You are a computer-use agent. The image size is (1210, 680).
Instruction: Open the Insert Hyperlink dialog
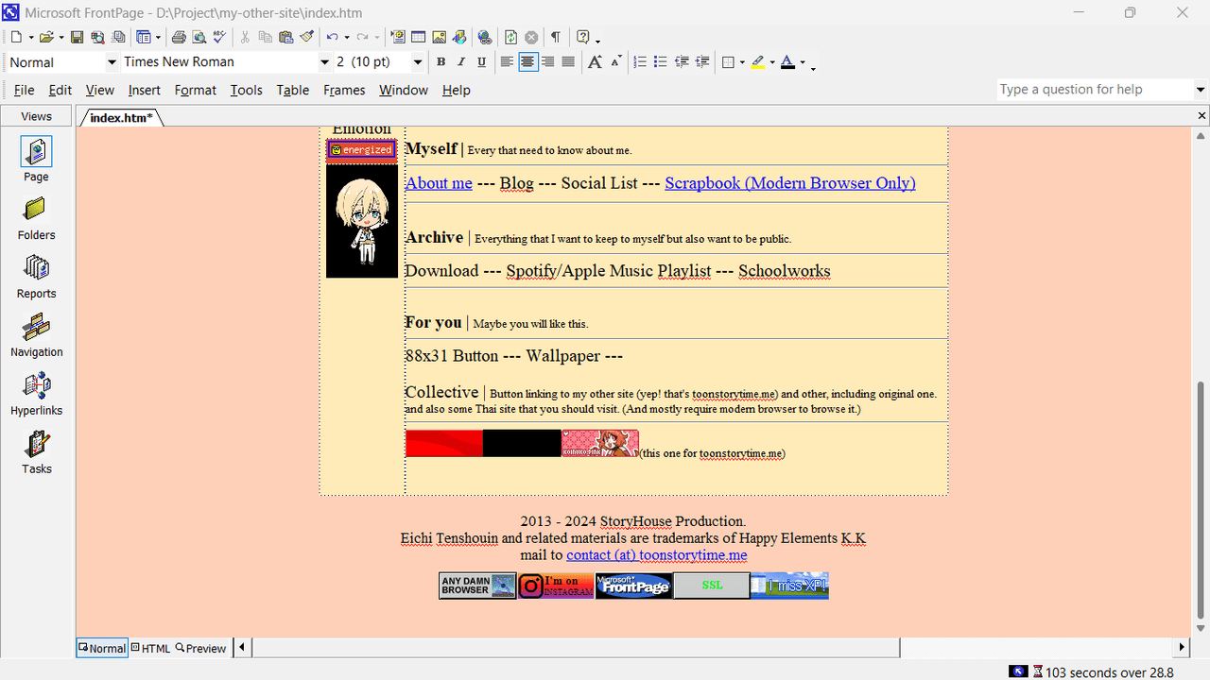pos(485,37)
